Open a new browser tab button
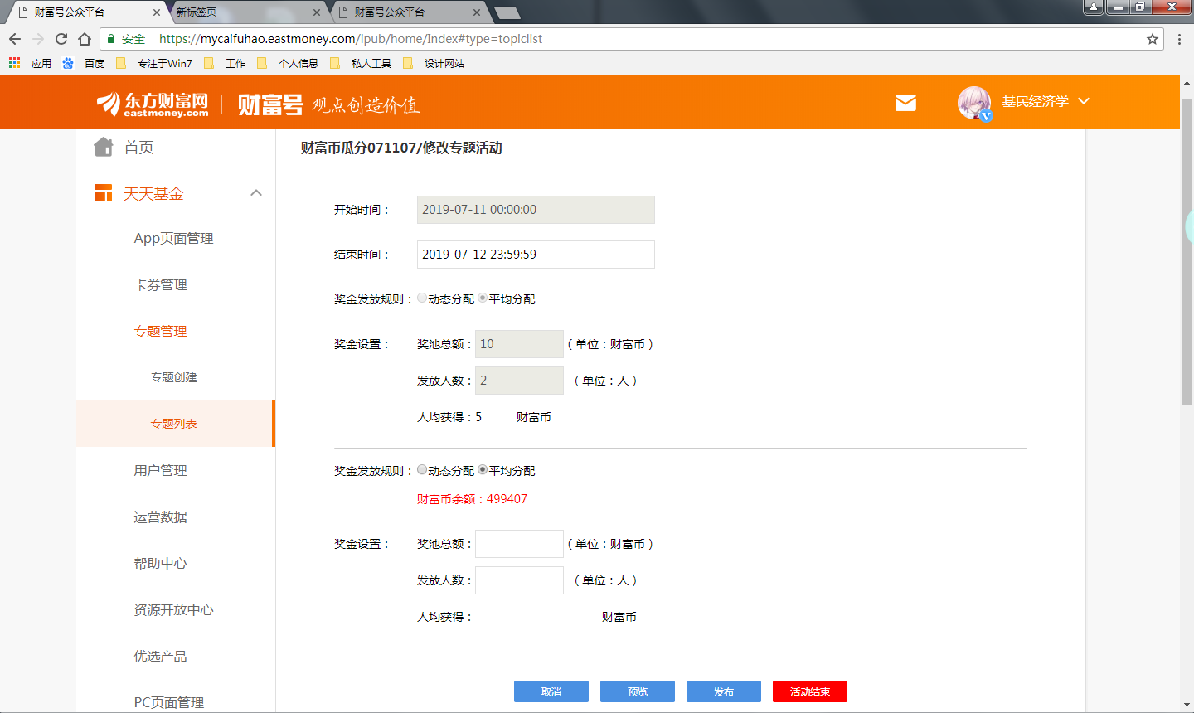Image resolution: width=1194 pixels, height=713 pixels. tap(507, 12)
